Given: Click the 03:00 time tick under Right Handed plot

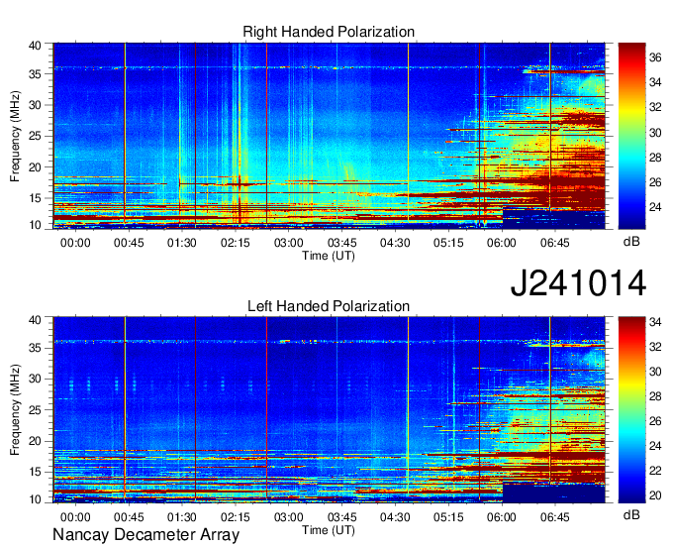Looking at the screenshot, I should [288, 243].
